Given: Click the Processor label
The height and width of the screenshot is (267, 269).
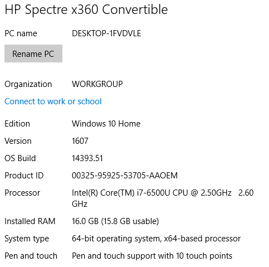Looking at the screenshot, I should point(22,193).
